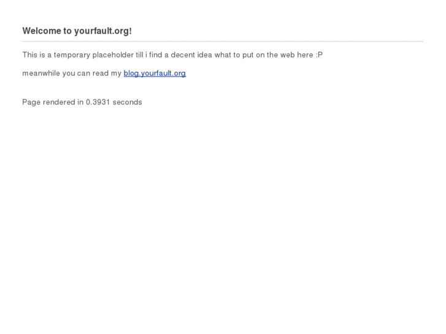Click the word "here" before the emoticon

(x=305, y=55)
